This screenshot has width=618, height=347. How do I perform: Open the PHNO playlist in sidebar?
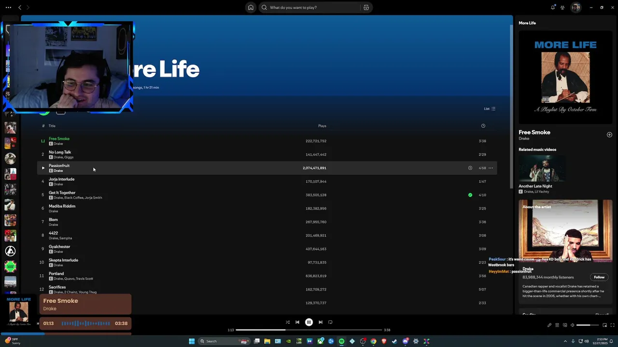pyautogui.click(x=10, y=282)
